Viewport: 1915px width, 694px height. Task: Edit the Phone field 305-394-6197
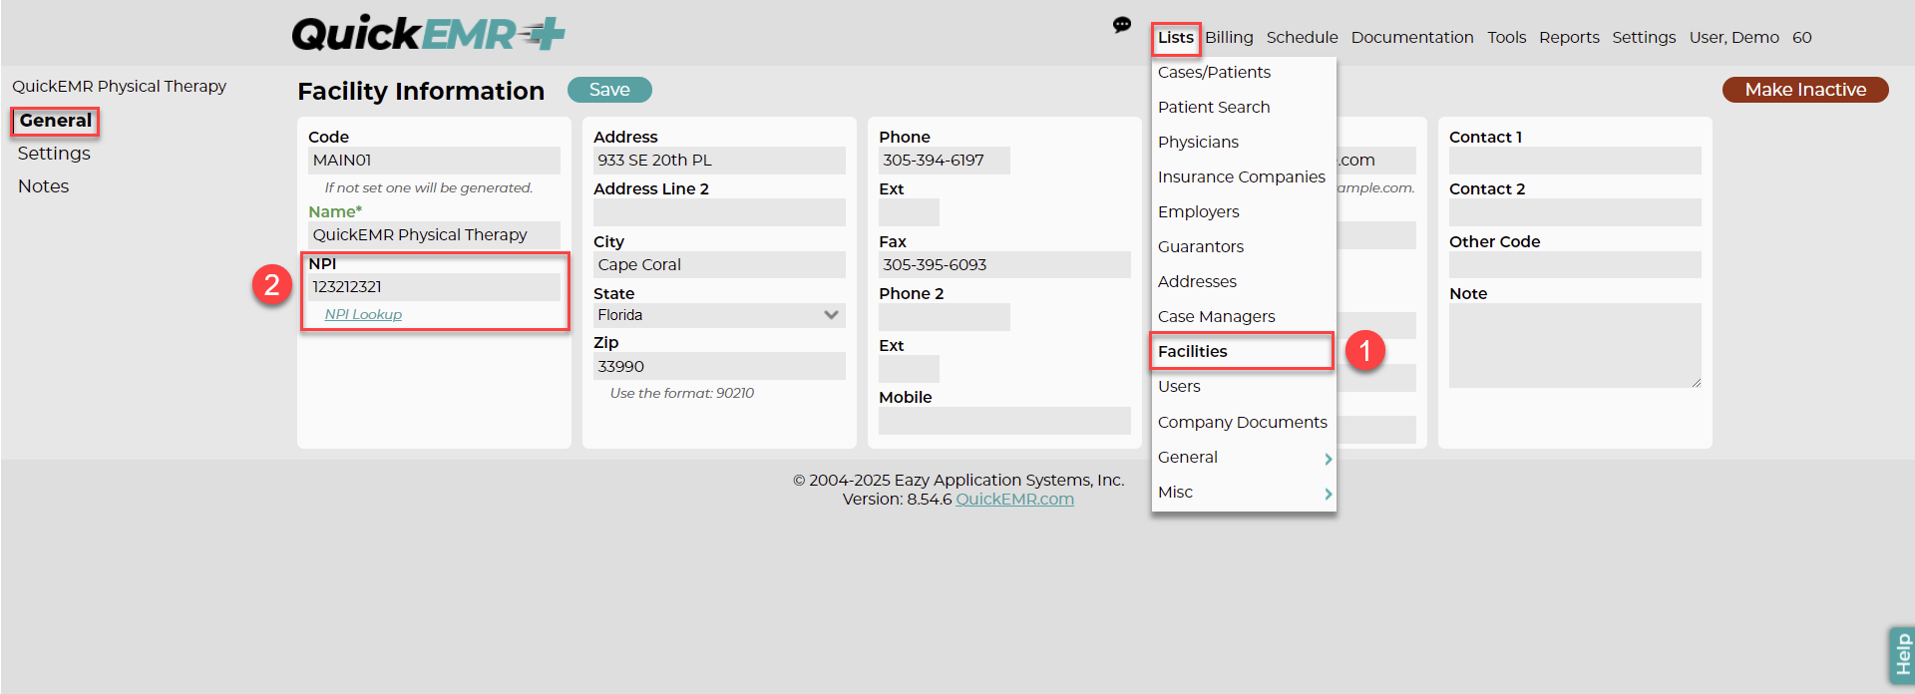[945, 161]
